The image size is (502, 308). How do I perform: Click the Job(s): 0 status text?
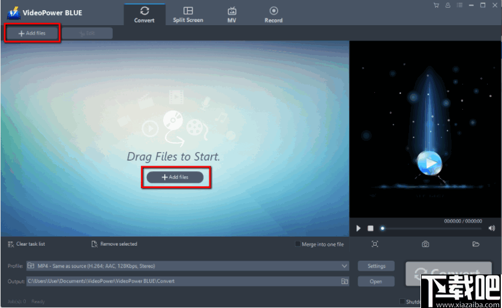click(17, 301)
